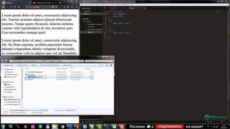Open the Selection menu in Sublime Text

92,5
